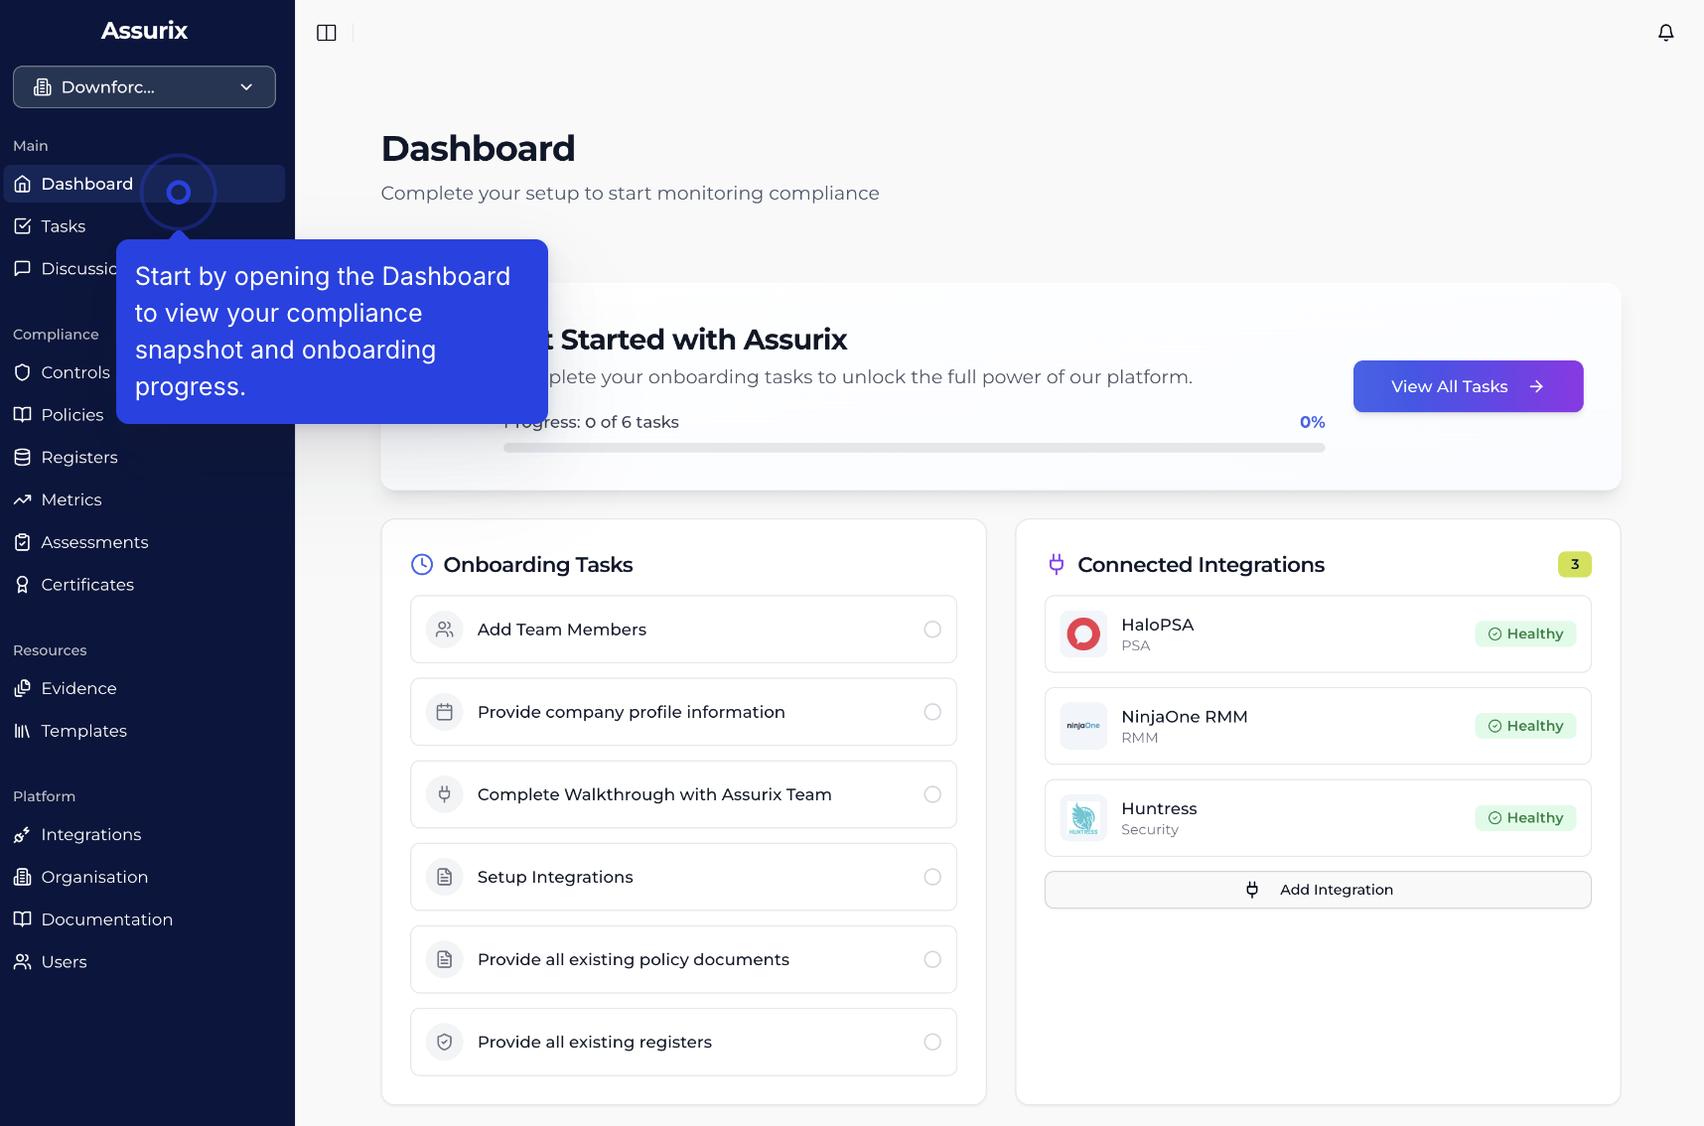Click the Huntress logo icon
Screen dimensions: 1704x1126
click(1082, 818)
